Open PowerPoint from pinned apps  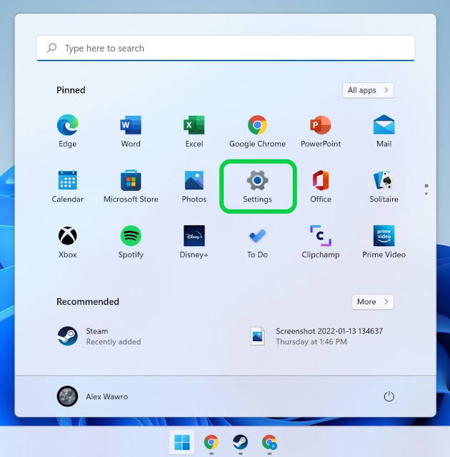[x=321, y=131]
